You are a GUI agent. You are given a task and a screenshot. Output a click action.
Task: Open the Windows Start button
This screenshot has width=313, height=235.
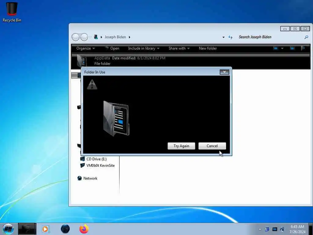point(8,229)
